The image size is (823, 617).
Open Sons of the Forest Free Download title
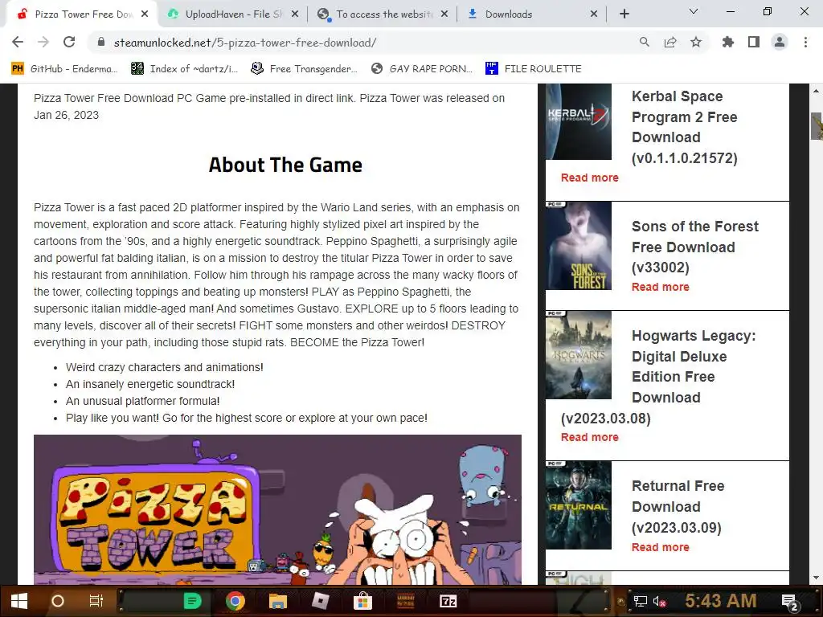695,247
